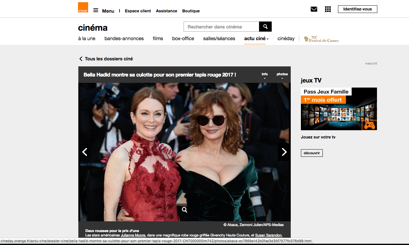Viewport: 409px width, 245px height.
Task: Go to the previous photo arrow
Action: coord(85,152)
